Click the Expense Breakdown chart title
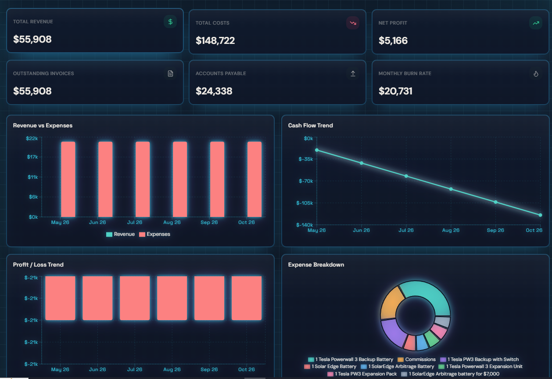This screenshot has width=552, height=379. (316, 265)
